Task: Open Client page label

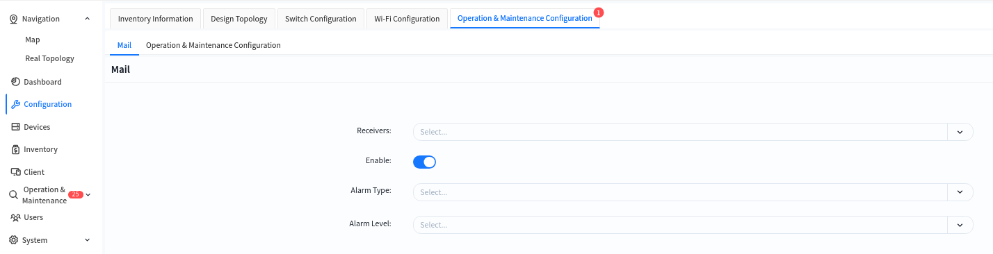Action: pyautogui.click(x=34, y=172)
